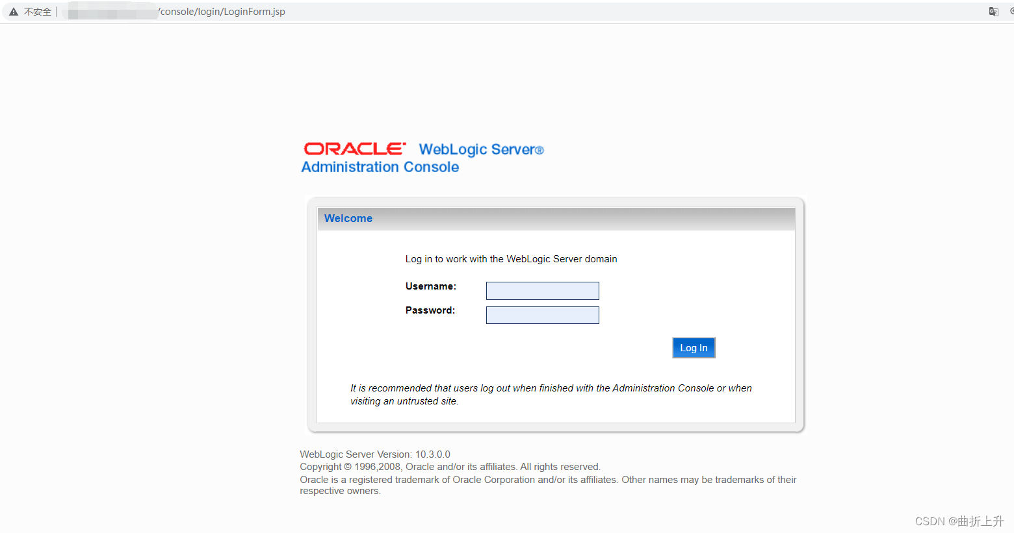
Task: Click the Oracle logo
Action: coord(355,149)
